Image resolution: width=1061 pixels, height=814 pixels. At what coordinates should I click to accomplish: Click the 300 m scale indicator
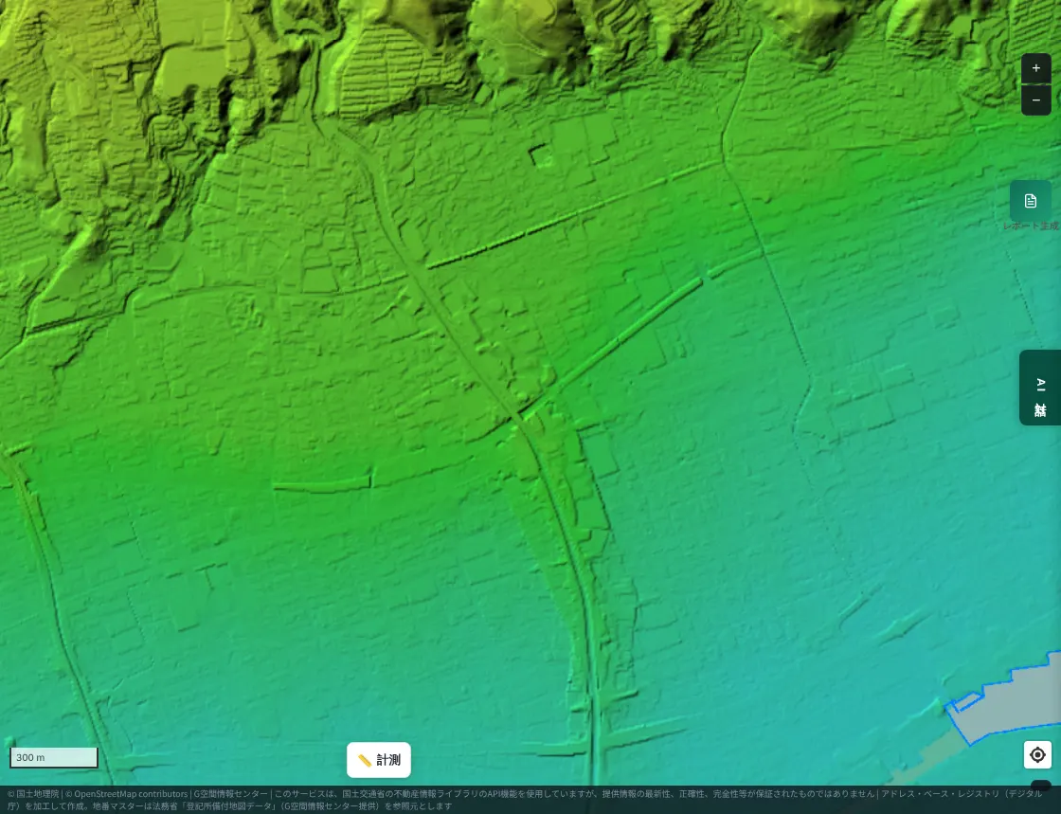coord(54,757)
